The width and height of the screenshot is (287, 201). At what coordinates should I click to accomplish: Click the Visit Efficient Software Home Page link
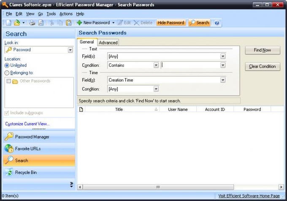point(249,196)
